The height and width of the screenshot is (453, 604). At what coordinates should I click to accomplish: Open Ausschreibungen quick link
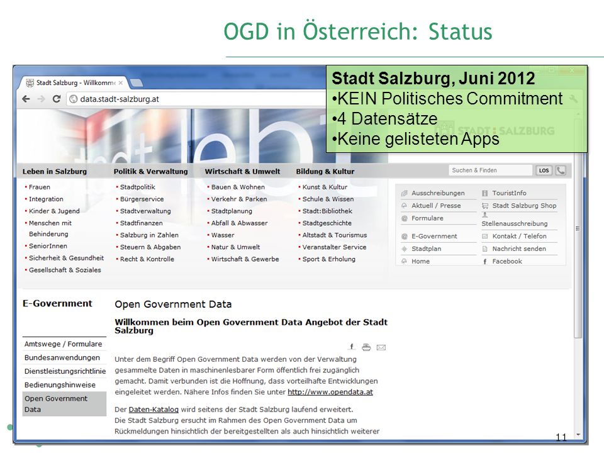(x=438, y=193)
